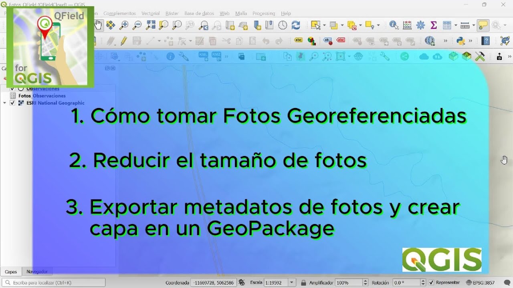513x288 pixels.
Task: Open the Complementos menu
Action: pyautogui.click(x=119, y=13)
